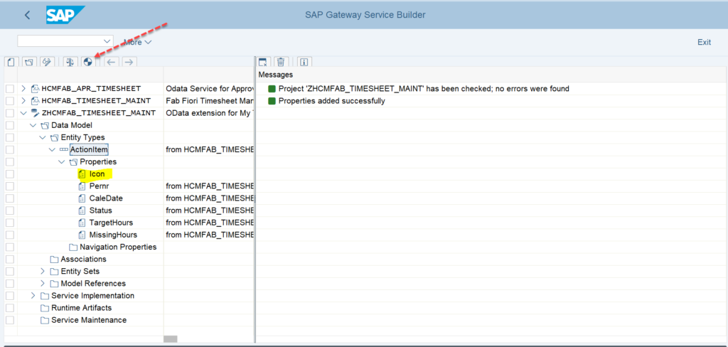728x347 pixels.
Task: Click the Exit button
Action: coord(704,42)
